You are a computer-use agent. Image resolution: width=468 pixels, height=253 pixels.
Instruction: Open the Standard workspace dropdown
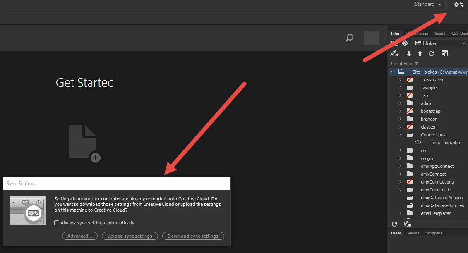pos(428,4)
